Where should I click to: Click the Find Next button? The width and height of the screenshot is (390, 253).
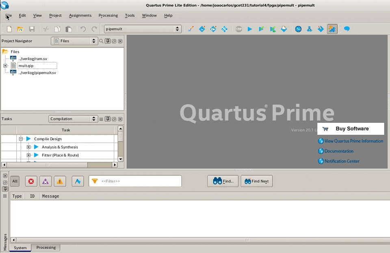[x=257, y=181]
